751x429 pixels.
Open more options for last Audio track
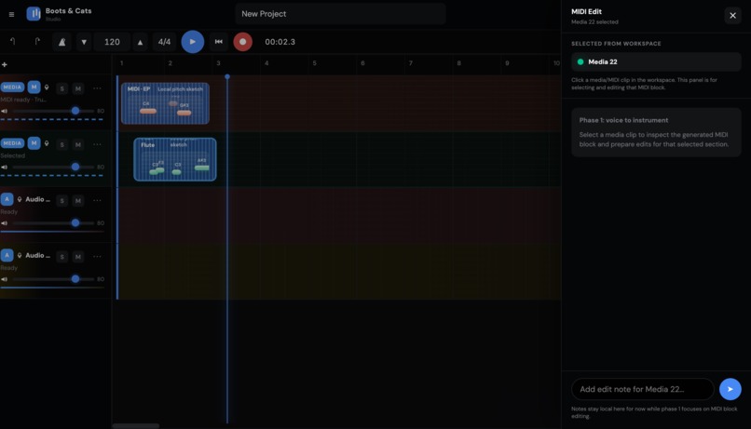point(97,256)
